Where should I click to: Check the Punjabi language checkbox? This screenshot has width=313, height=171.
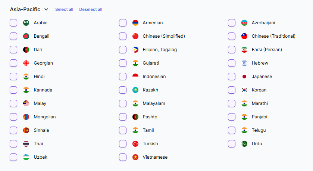coord(232,117)
